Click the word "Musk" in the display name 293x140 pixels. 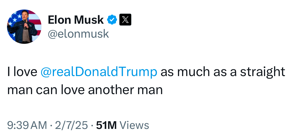click(89, 20)
